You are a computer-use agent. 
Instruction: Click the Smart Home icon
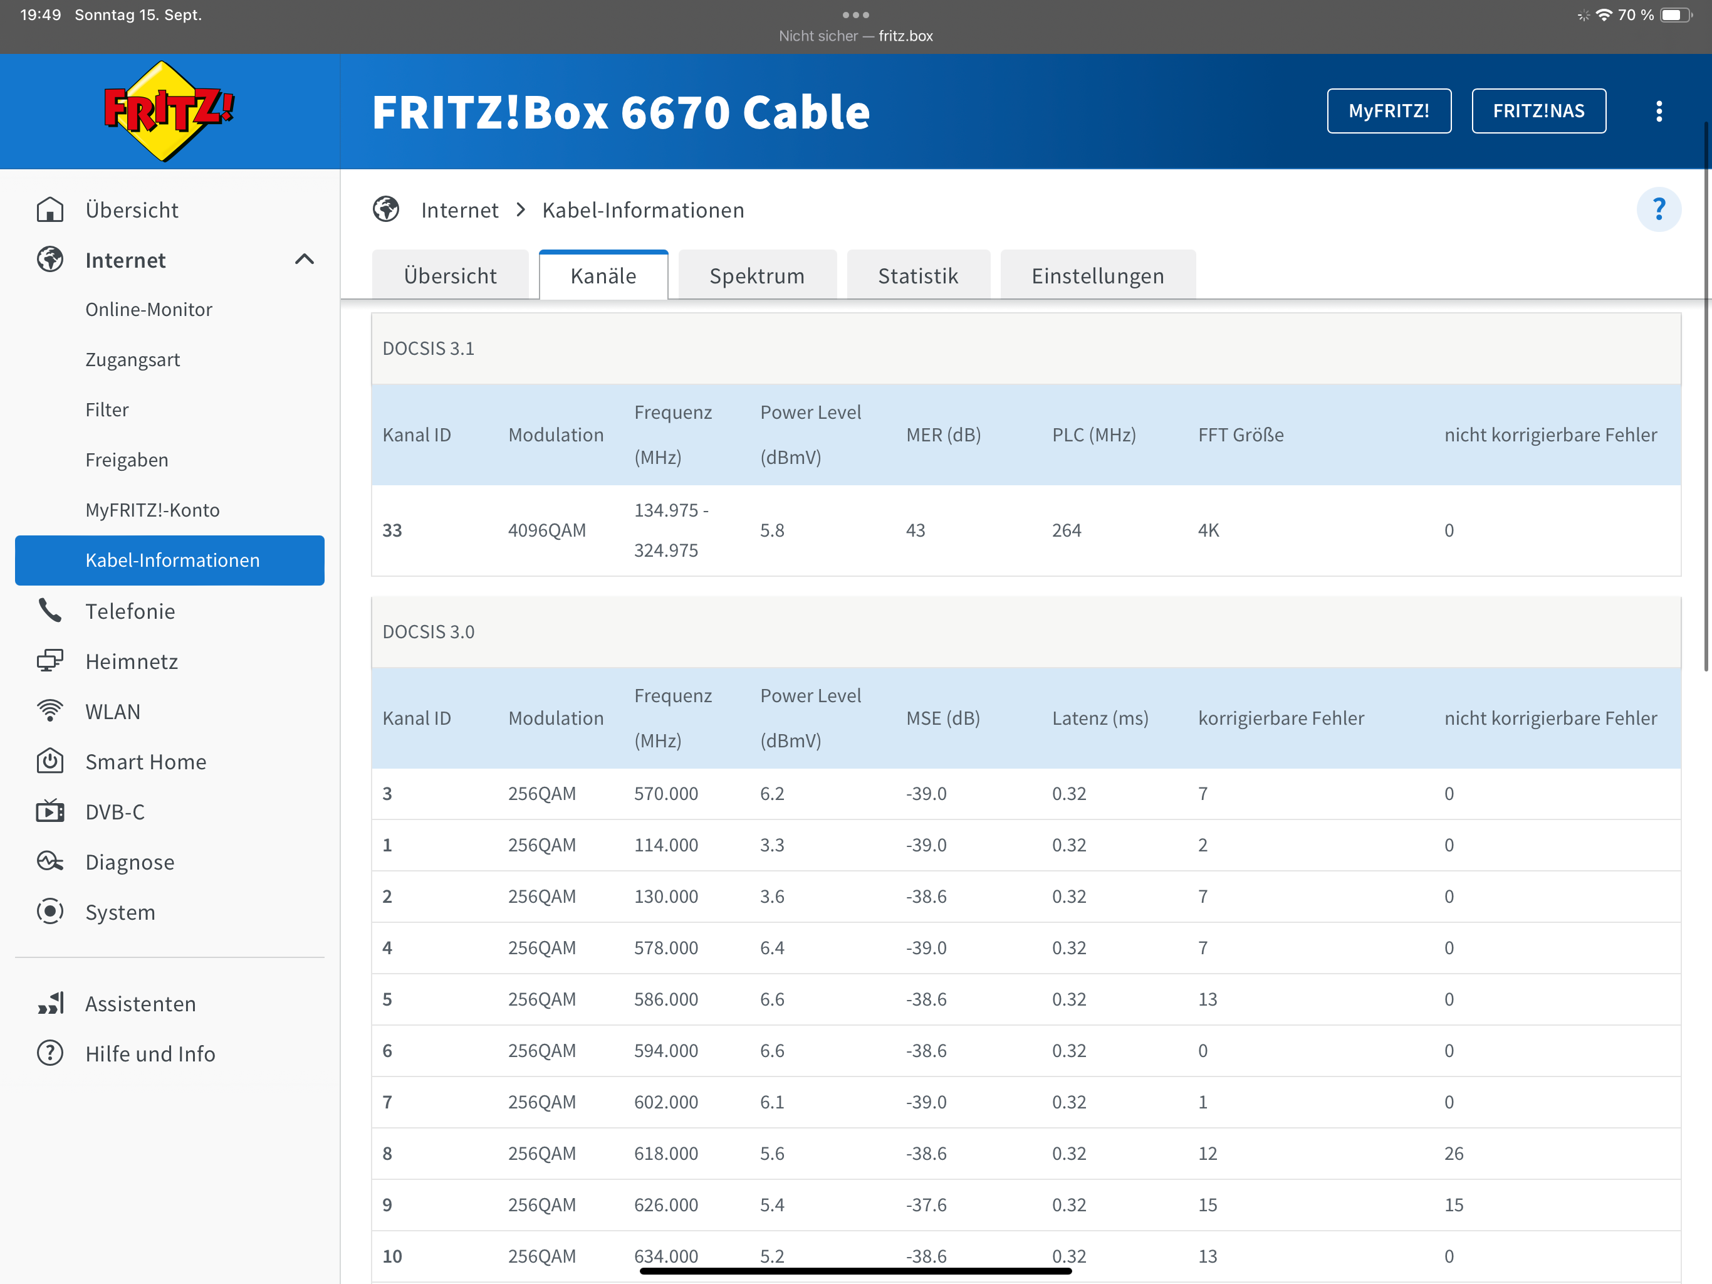[50, 761]
